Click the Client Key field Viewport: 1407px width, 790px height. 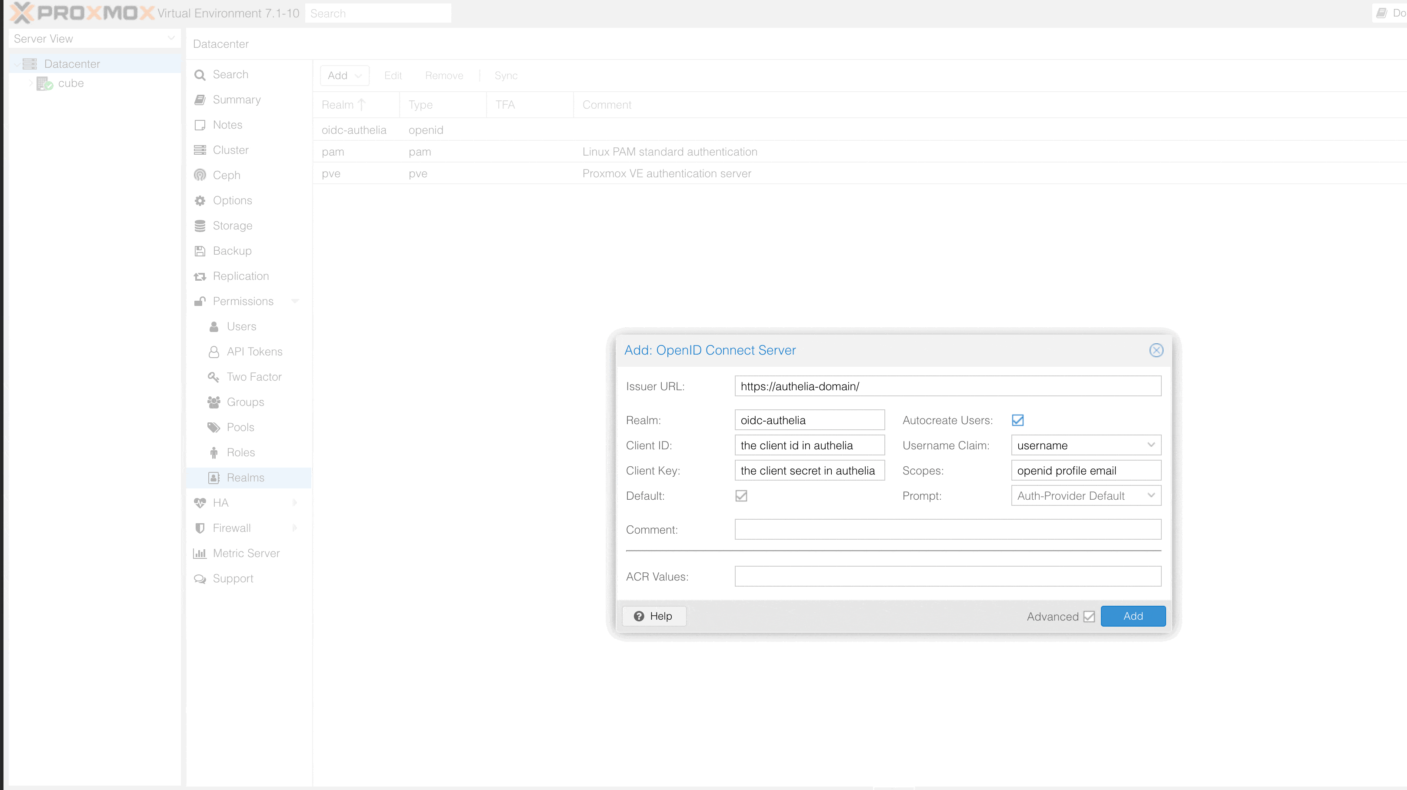(810, 470)
